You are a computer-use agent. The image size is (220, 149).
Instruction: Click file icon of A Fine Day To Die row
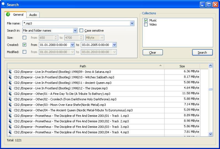tap(10, 94)
